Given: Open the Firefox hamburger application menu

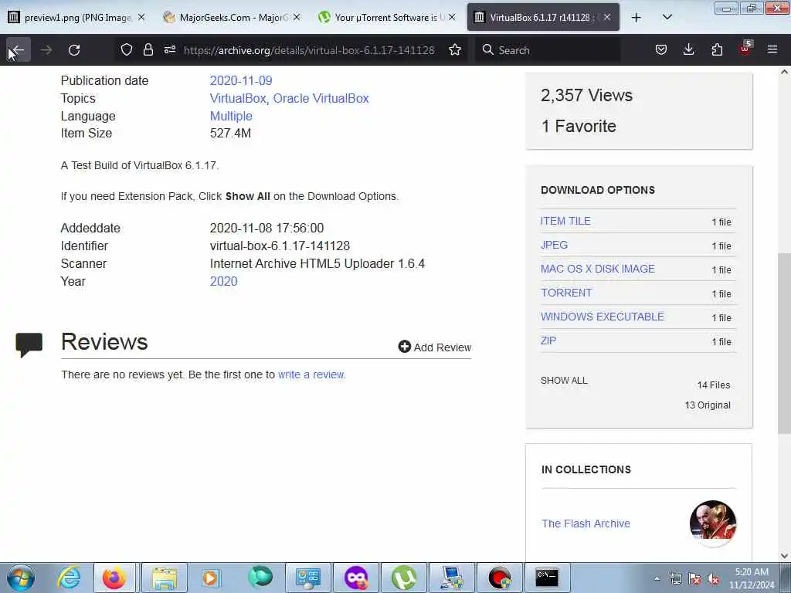Looking at the screenshot, I should 772,49.
